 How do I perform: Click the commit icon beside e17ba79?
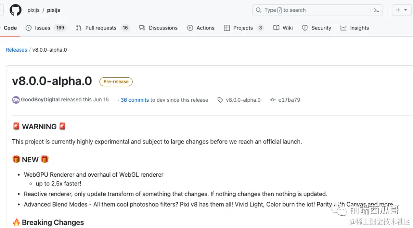pos(273,100)
